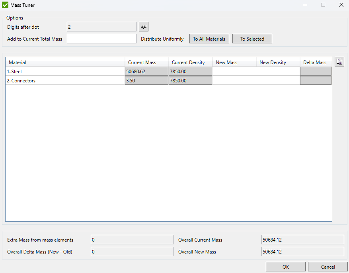Minimize the Mass Tuner window

tap(305, 5)
